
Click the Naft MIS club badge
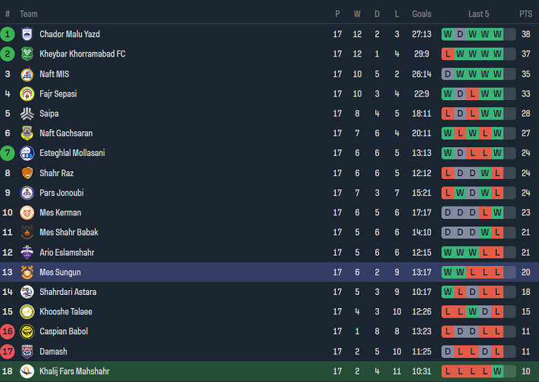pos(27,74)
